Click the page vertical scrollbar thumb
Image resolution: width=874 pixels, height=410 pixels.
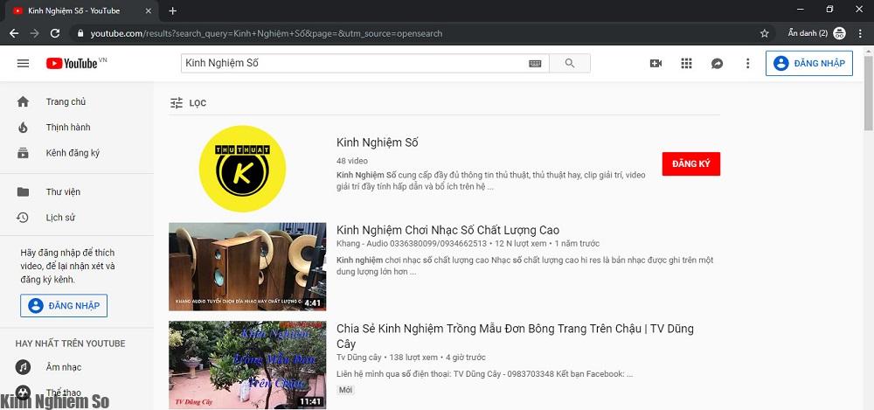click(x=869, y=94)
